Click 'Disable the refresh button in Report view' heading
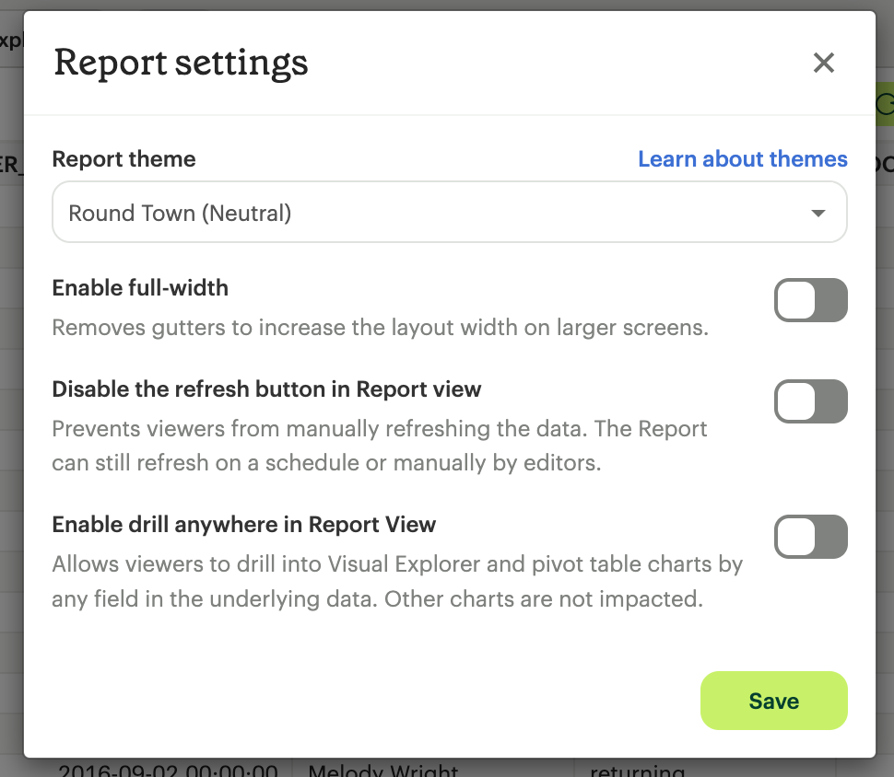The image size is (894, 777). (x=267, y=389)
